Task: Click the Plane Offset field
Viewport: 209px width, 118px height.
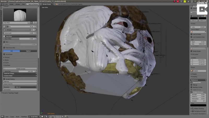Action: (x=19, y=39)
